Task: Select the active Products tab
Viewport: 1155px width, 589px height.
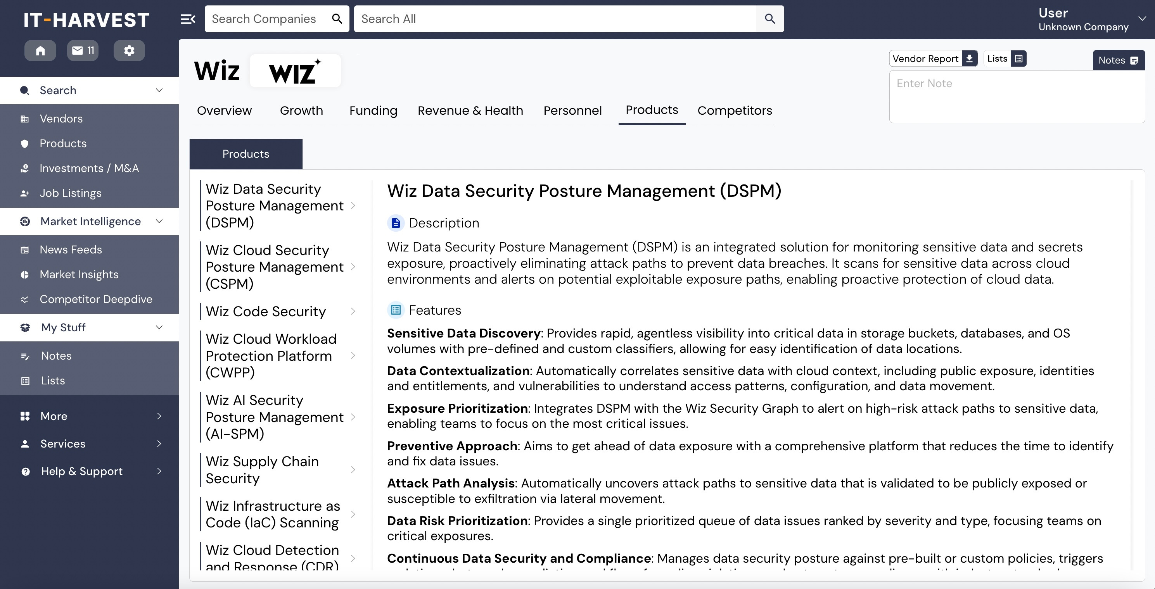Action: tap(652, 110)
